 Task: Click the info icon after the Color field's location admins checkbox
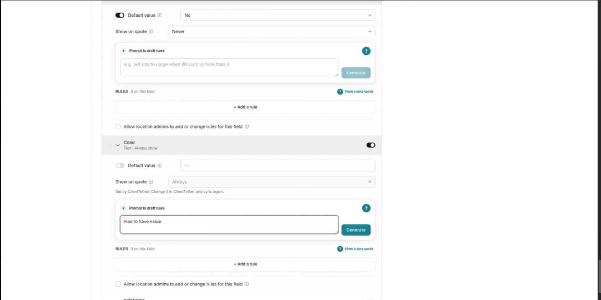click(x=247, y=284)
